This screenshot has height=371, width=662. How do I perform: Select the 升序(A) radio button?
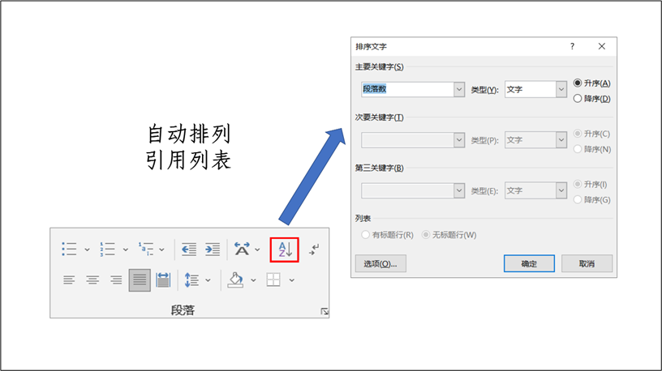pyautogui.click(x=578, y=83)
